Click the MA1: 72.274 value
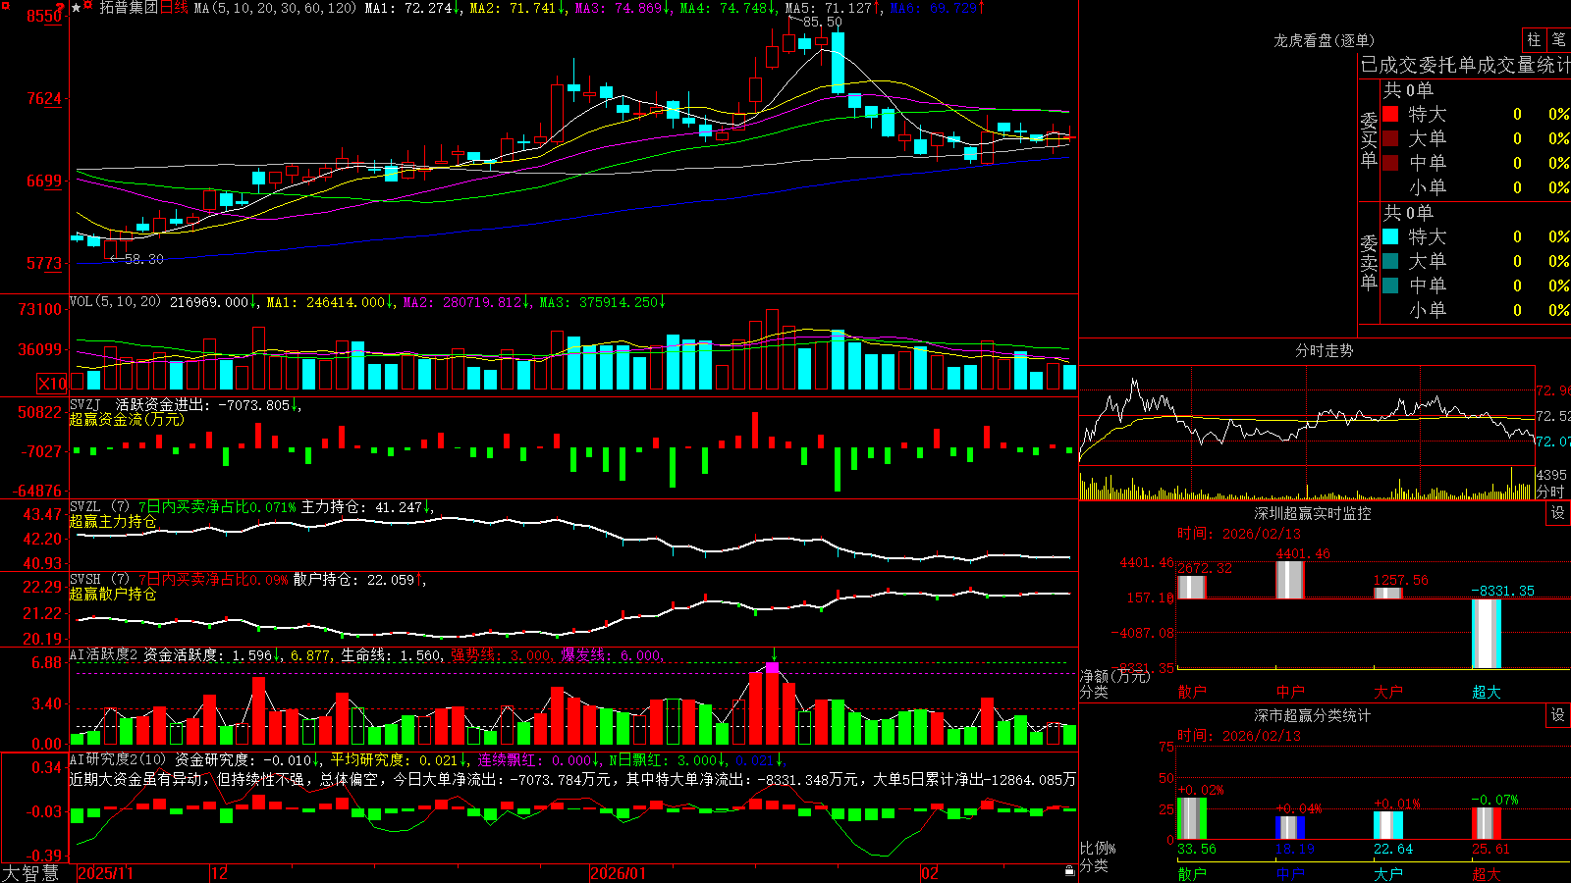The width and height of the screenshot is (1571, 883). [412, 8]
